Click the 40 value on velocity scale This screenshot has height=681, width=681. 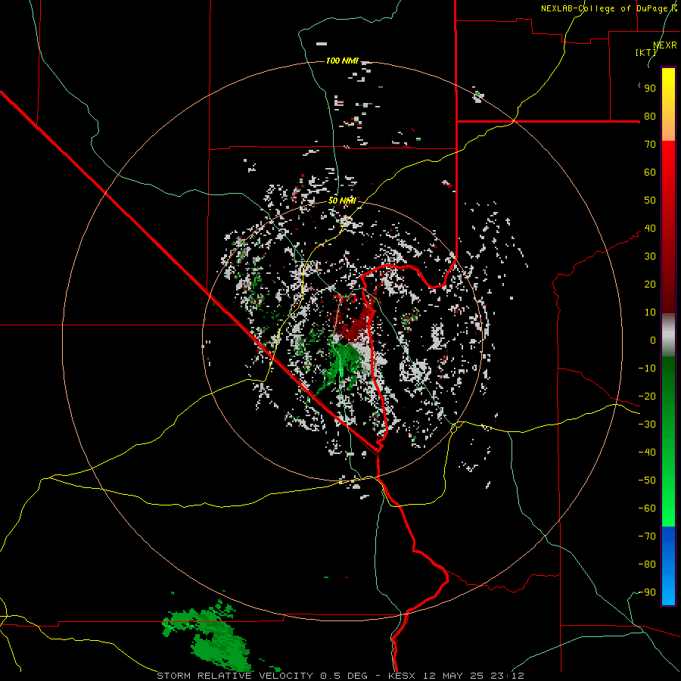coord(650,229)
